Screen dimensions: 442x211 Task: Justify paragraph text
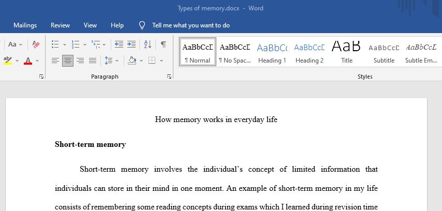(93, 61)
